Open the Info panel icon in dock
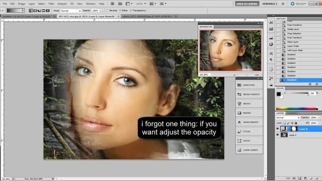 click(x=271, y=44)
